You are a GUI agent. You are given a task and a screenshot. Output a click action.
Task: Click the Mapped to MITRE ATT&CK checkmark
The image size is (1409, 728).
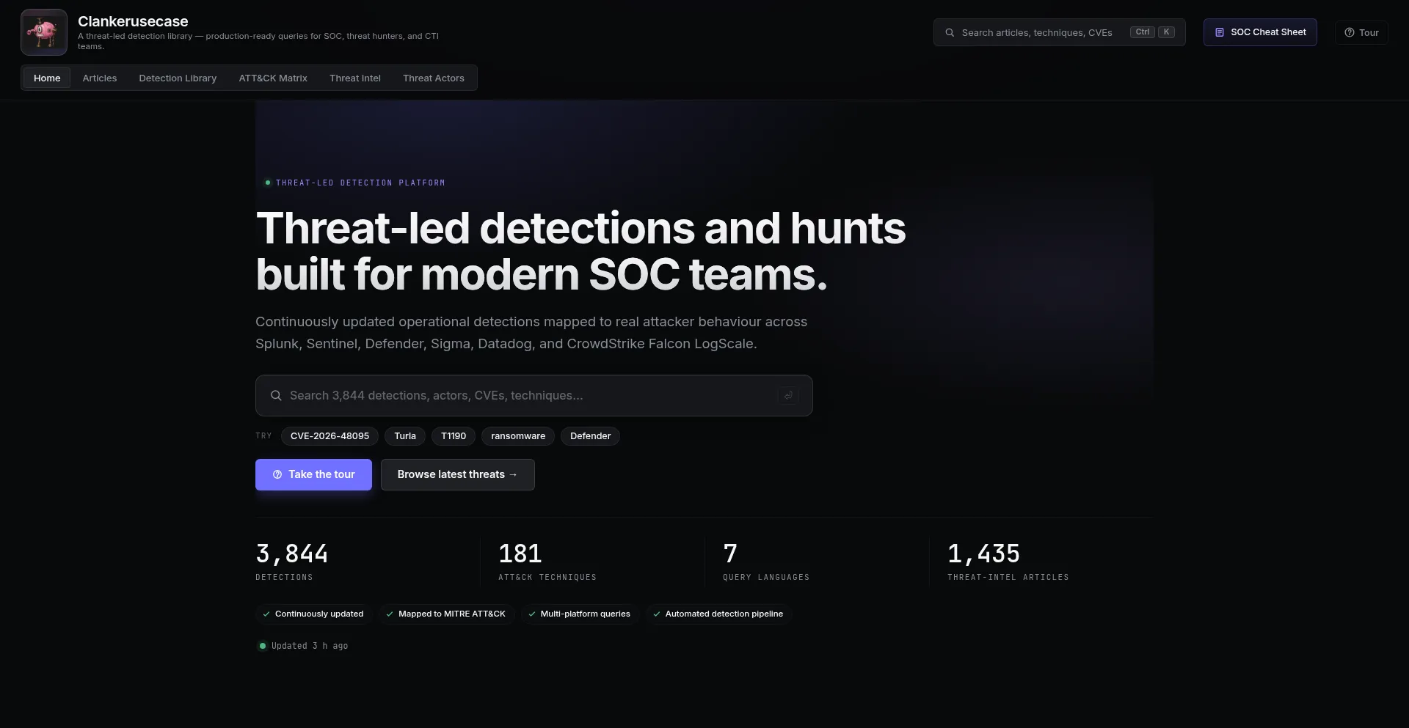[x=390, y=614]
